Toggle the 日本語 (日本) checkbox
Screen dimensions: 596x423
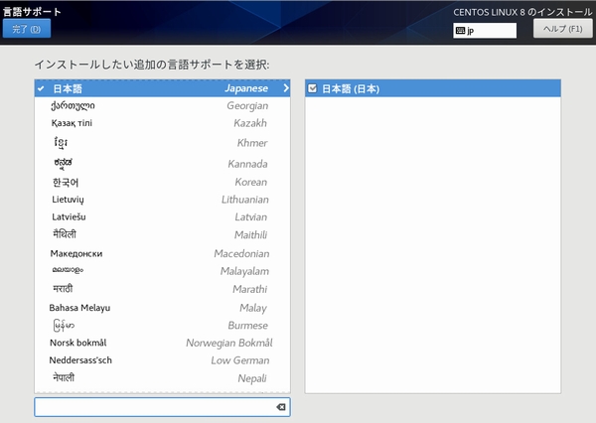[x=312, y=88]
